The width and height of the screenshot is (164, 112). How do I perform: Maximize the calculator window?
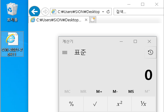(x=135, y=41)
